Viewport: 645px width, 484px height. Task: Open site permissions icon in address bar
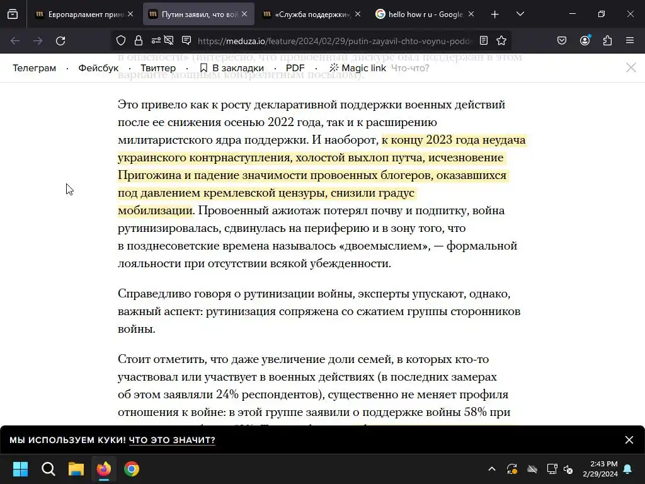[x=156, y=40]
